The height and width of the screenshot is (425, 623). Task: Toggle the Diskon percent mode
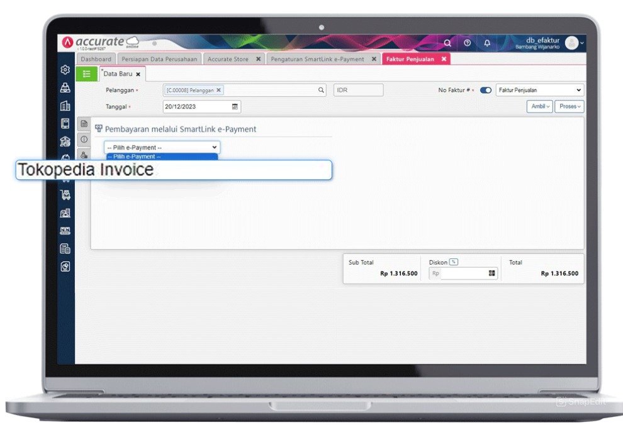pyautogui.click(x=453, y=262)
